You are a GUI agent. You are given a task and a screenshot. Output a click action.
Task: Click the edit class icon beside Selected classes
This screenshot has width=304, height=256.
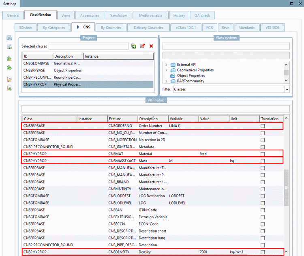[x=143, y=46]
